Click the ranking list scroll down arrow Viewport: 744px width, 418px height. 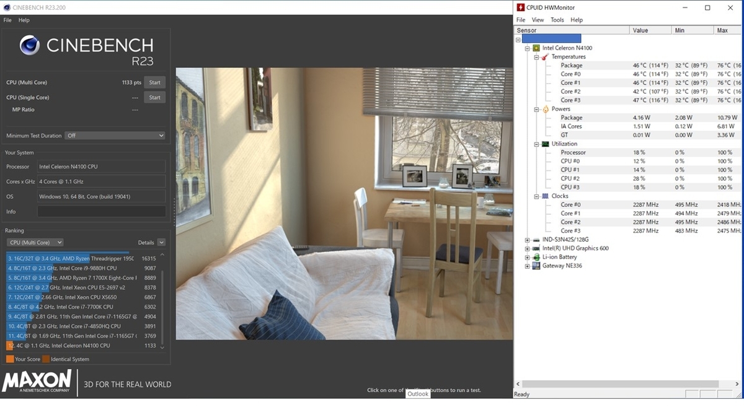click(162, 347)
